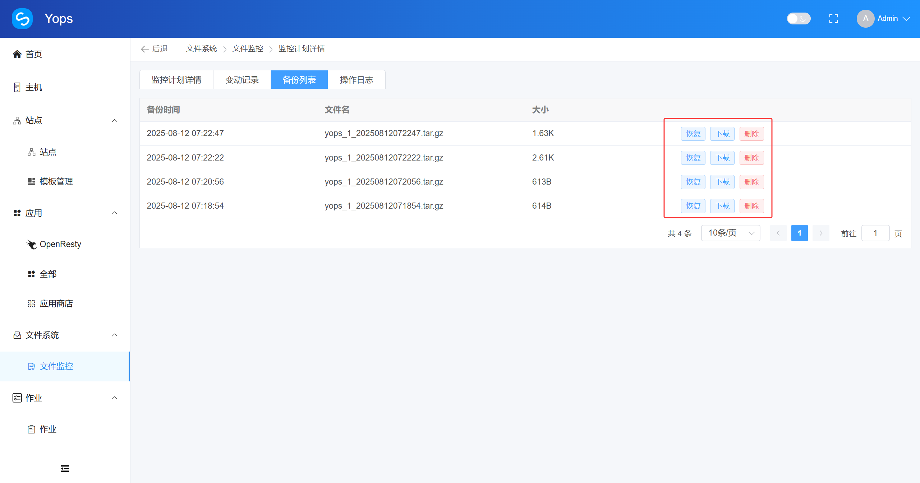Open 主机 via its server icon
Viewport: 920px width, 483px height.
click(x=17, y=87)
